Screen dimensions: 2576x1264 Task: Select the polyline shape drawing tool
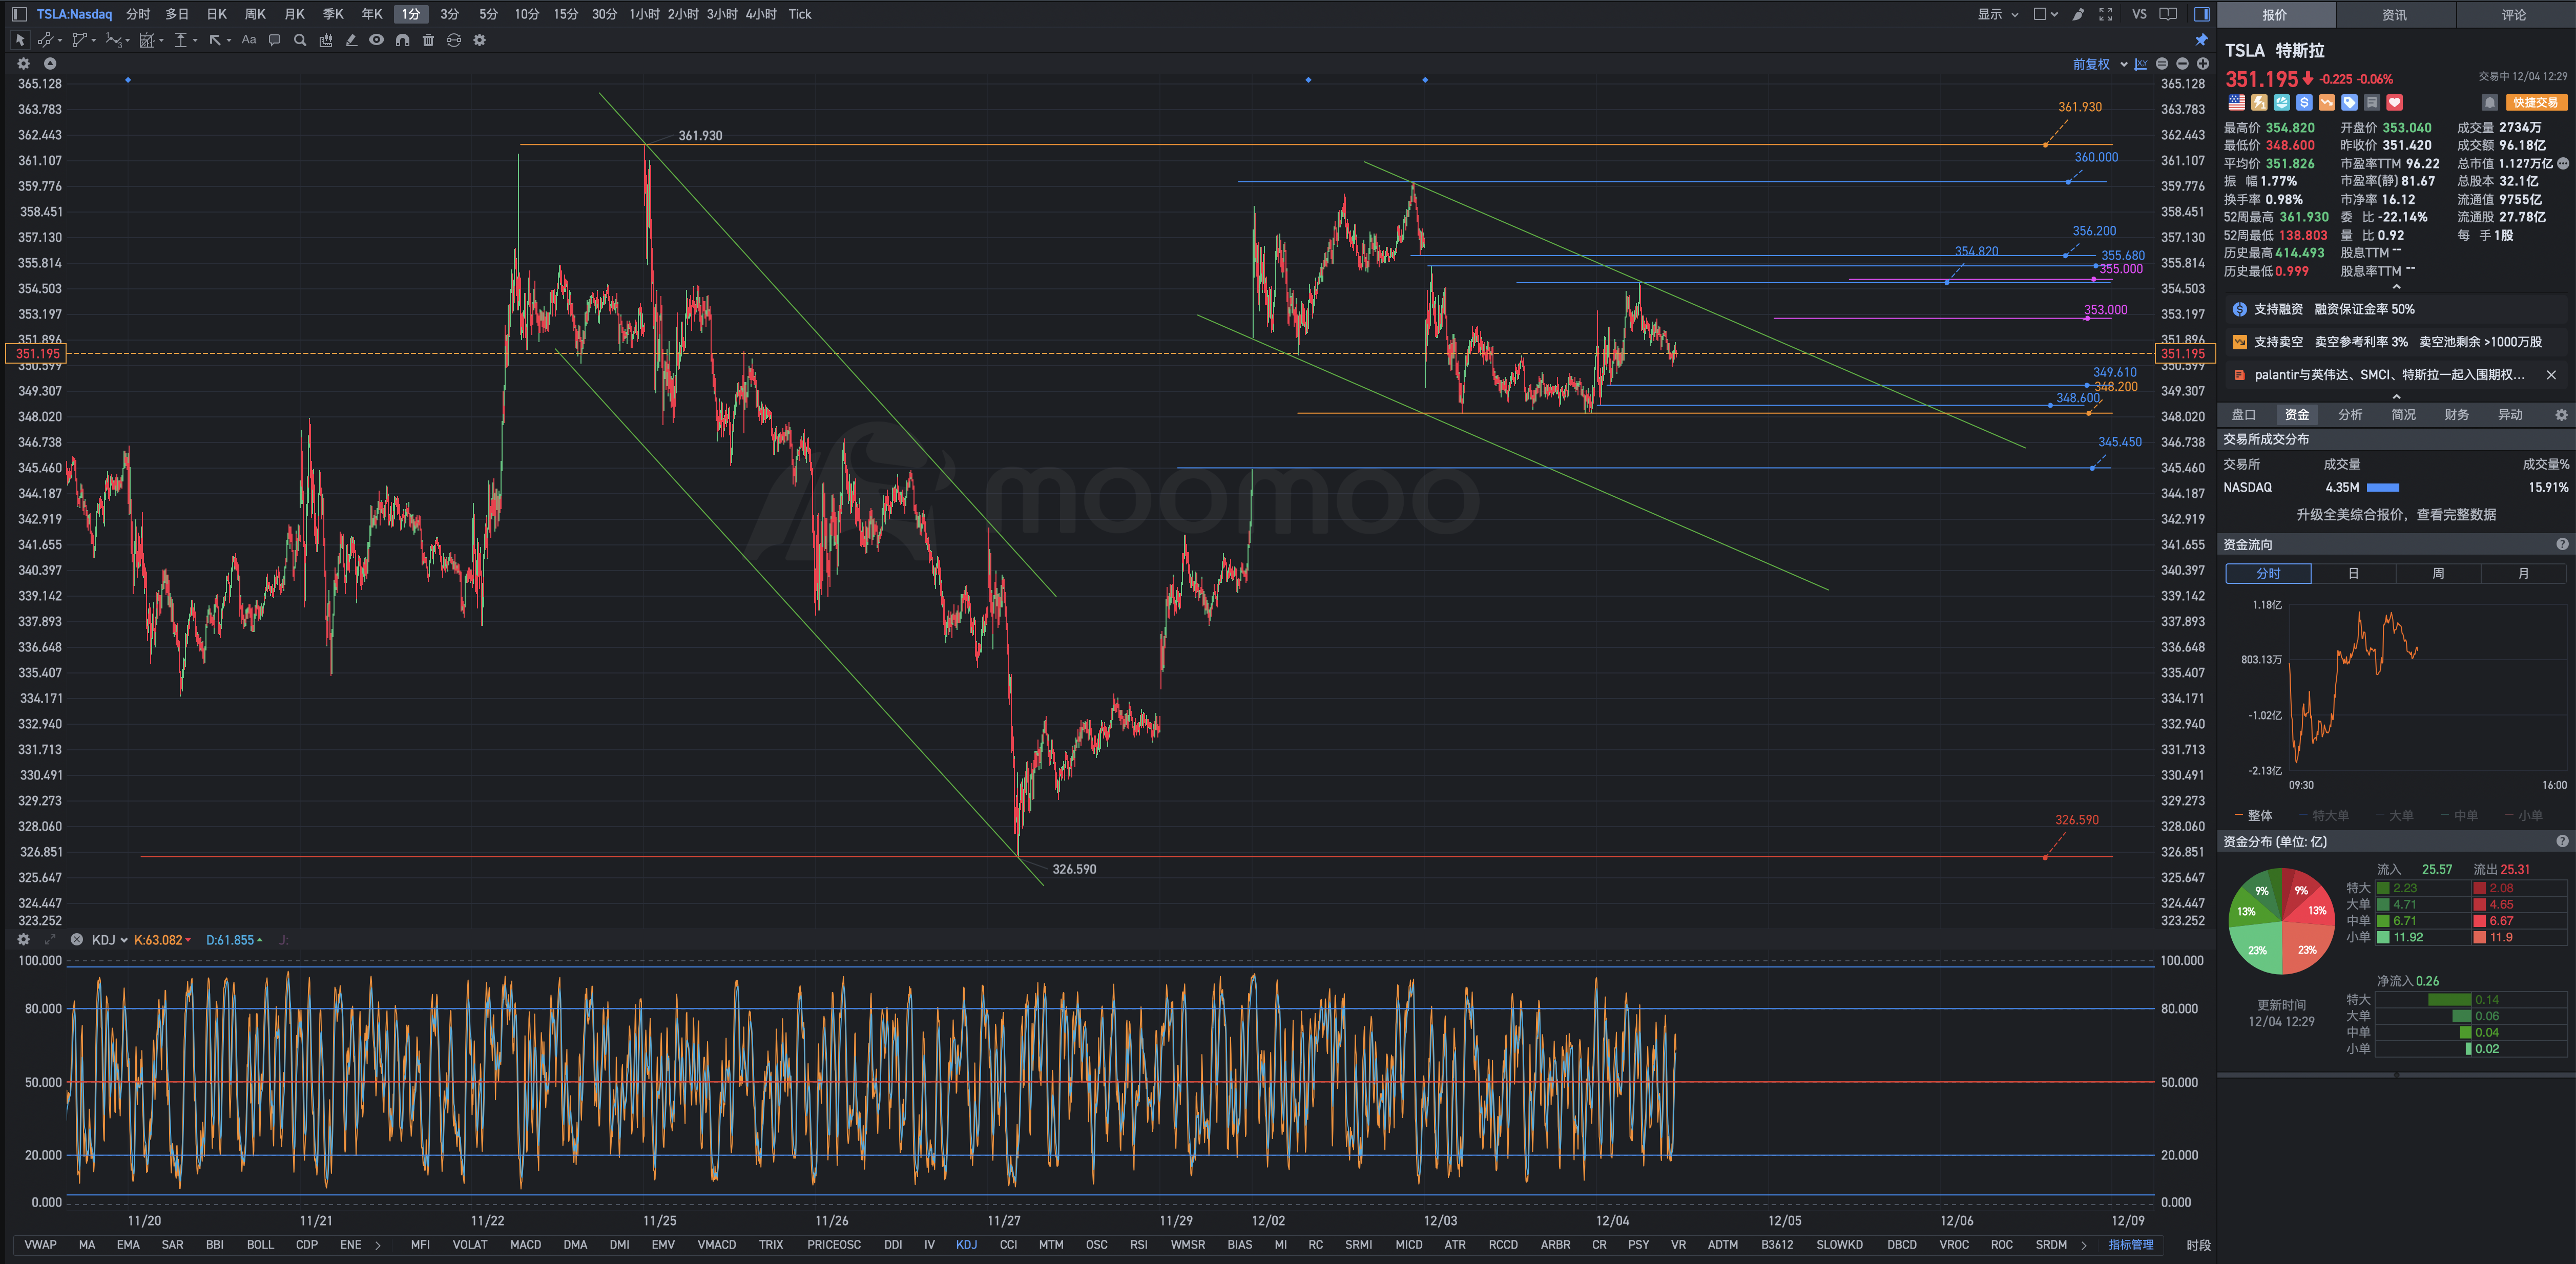pos(80,40)
